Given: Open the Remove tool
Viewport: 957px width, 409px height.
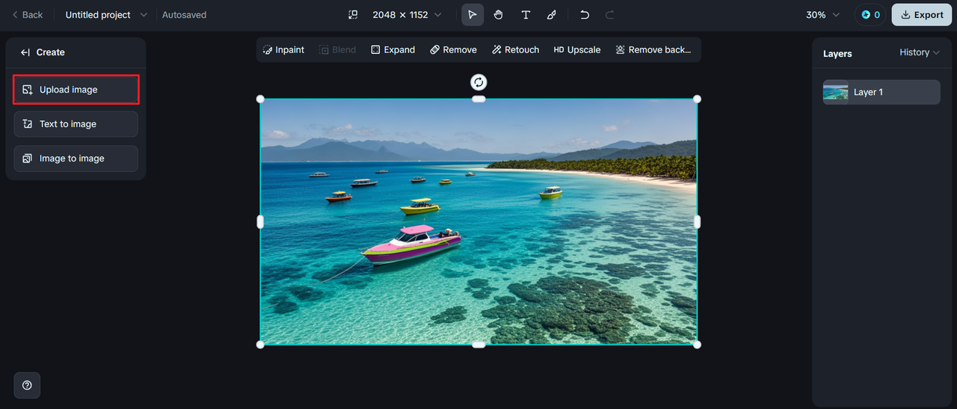Looking at the screenshot, I should pos(453,50).
